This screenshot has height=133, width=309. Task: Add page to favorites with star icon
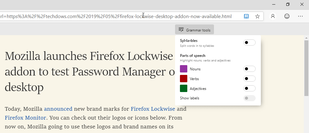click(257, 16)
